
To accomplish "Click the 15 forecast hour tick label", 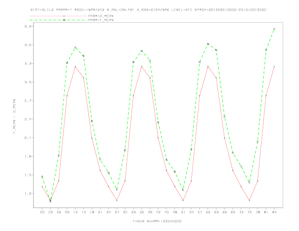I will coord(83,212).
